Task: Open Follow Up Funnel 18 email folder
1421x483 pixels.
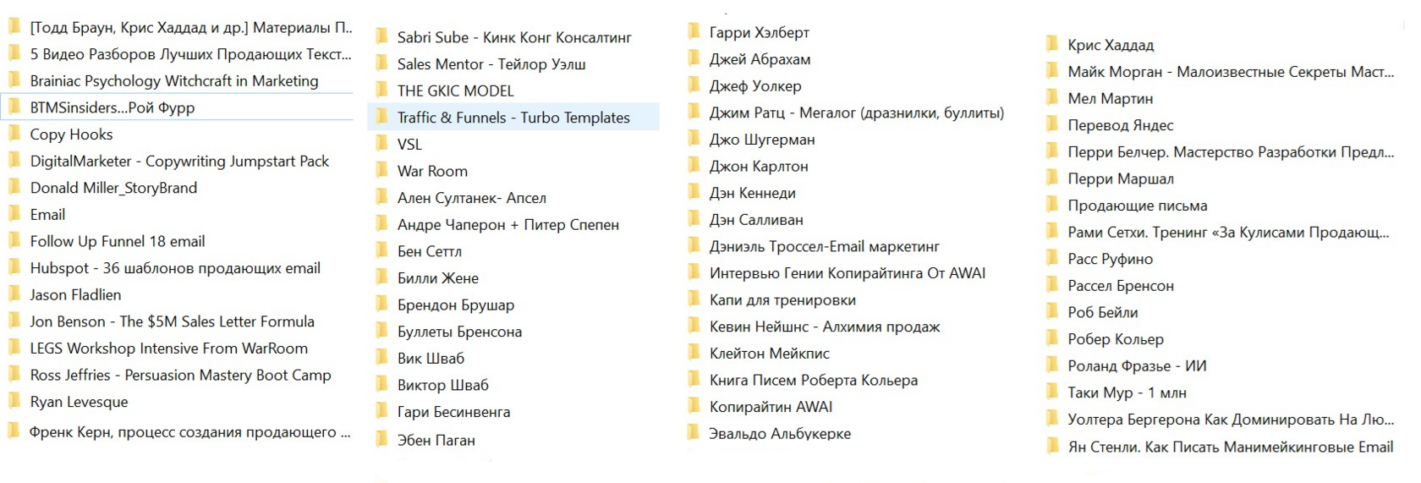Action: pyautogui.click(x=118, y=241)
